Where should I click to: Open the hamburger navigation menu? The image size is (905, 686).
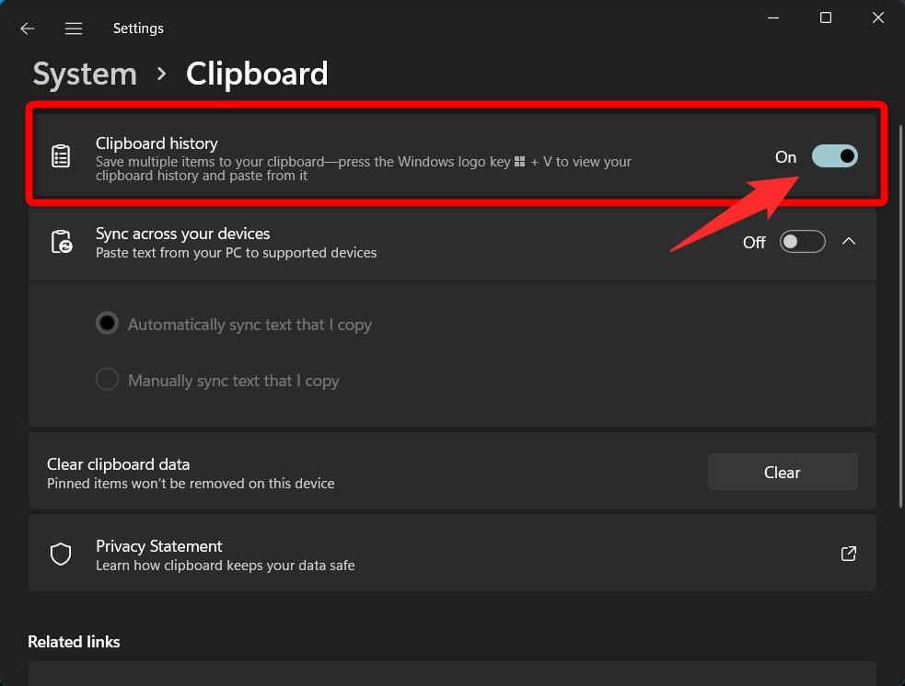(x=74, y=29)
